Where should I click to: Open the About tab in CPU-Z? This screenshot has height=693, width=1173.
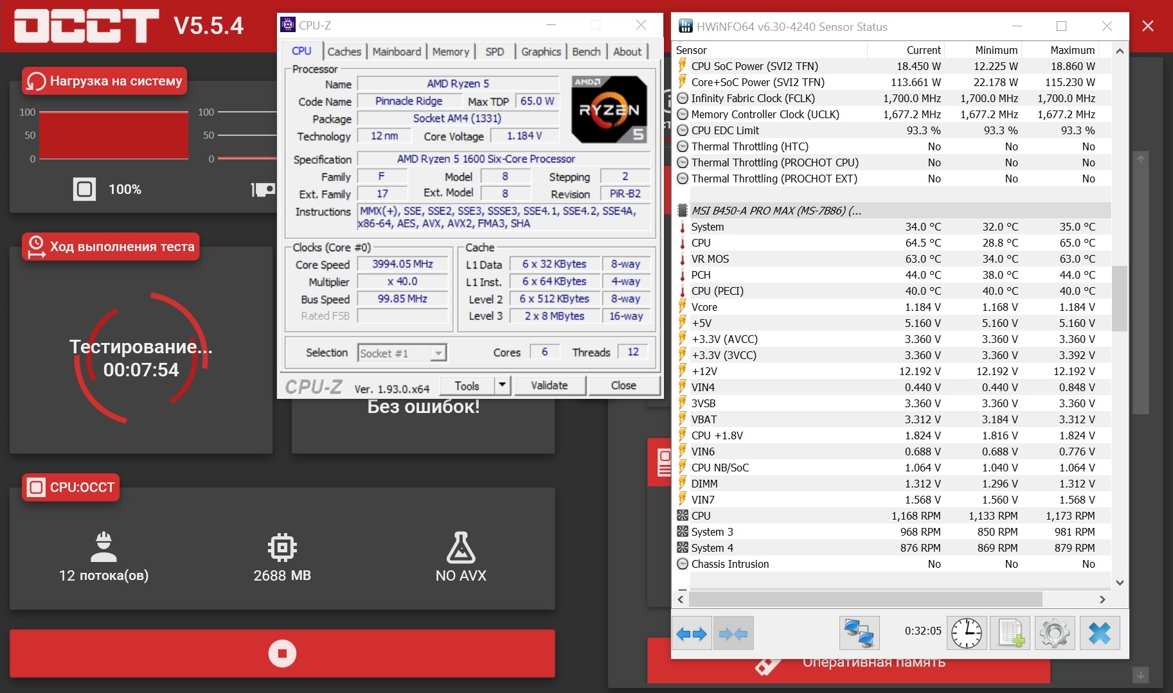(627, 51)
